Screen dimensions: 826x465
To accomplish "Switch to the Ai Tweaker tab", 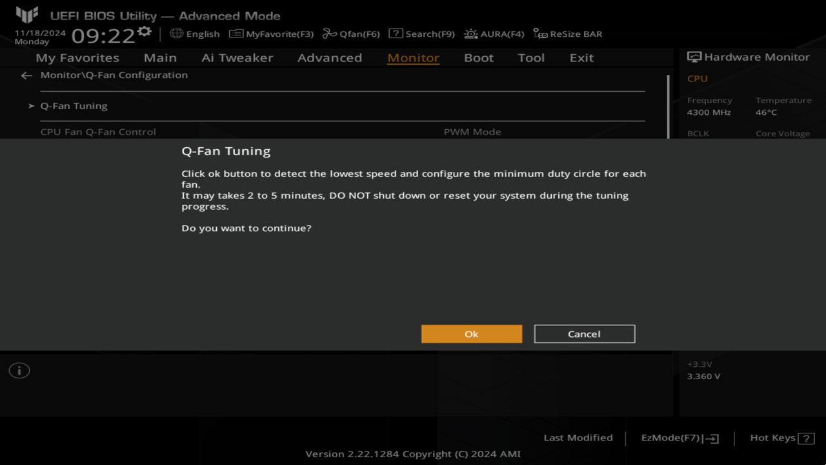I will point(237,57).
